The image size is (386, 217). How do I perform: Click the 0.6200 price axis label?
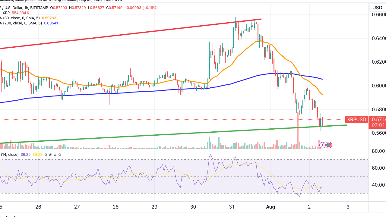379,62
